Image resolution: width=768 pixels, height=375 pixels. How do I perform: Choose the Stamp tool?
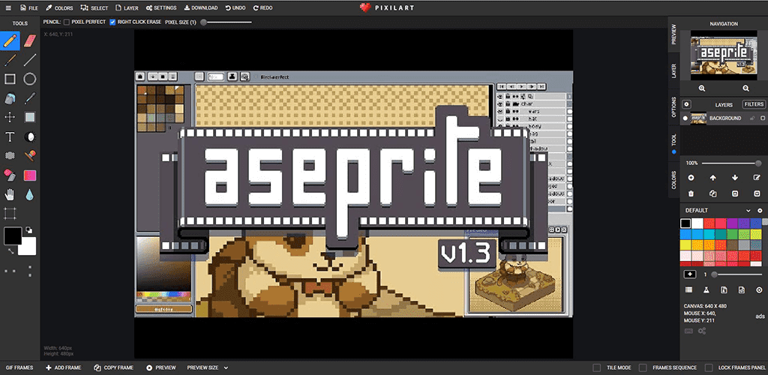click(x=30, y=156)
